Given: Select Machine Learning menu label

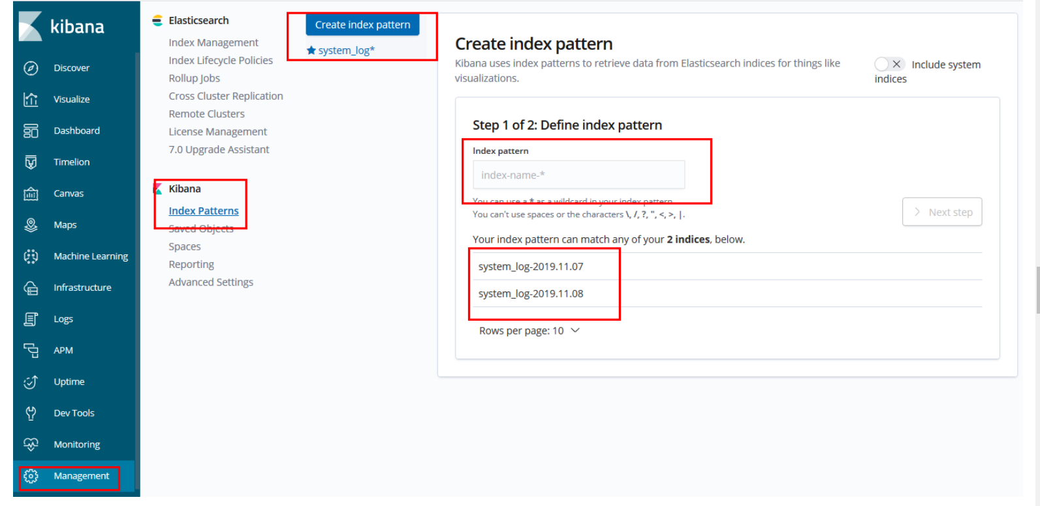Looking at the screenshot, I should click(x=91, y=256).
